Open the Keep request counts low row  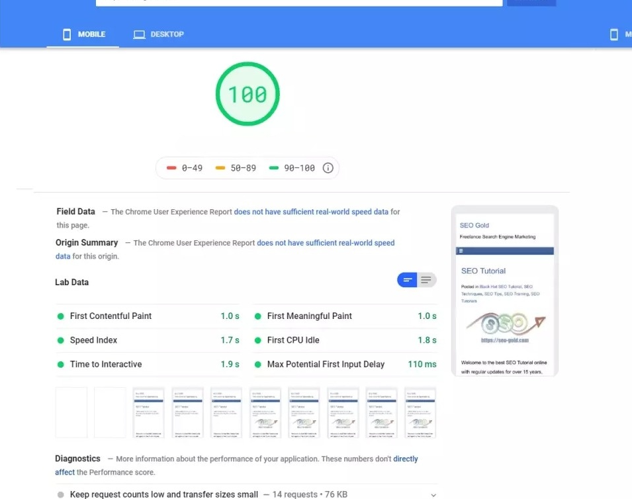point(164,494)
